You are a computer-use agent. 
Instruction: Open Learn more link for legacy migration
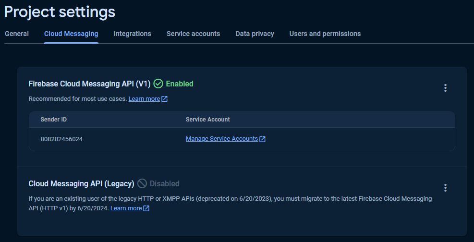tap(126, 208)
